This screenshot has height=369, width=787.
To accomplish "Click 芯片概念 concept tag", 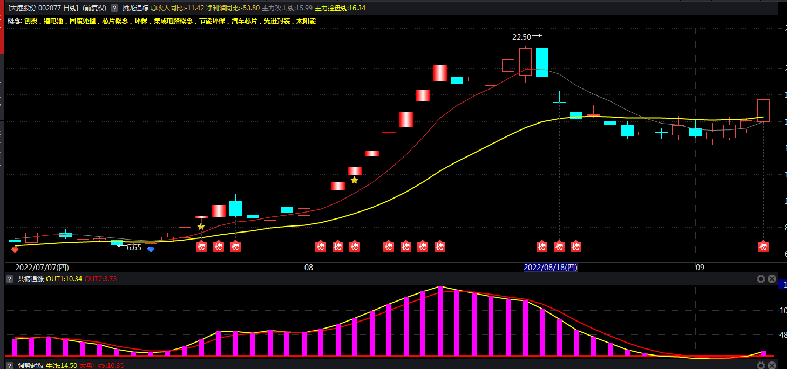I will (115, 20).
